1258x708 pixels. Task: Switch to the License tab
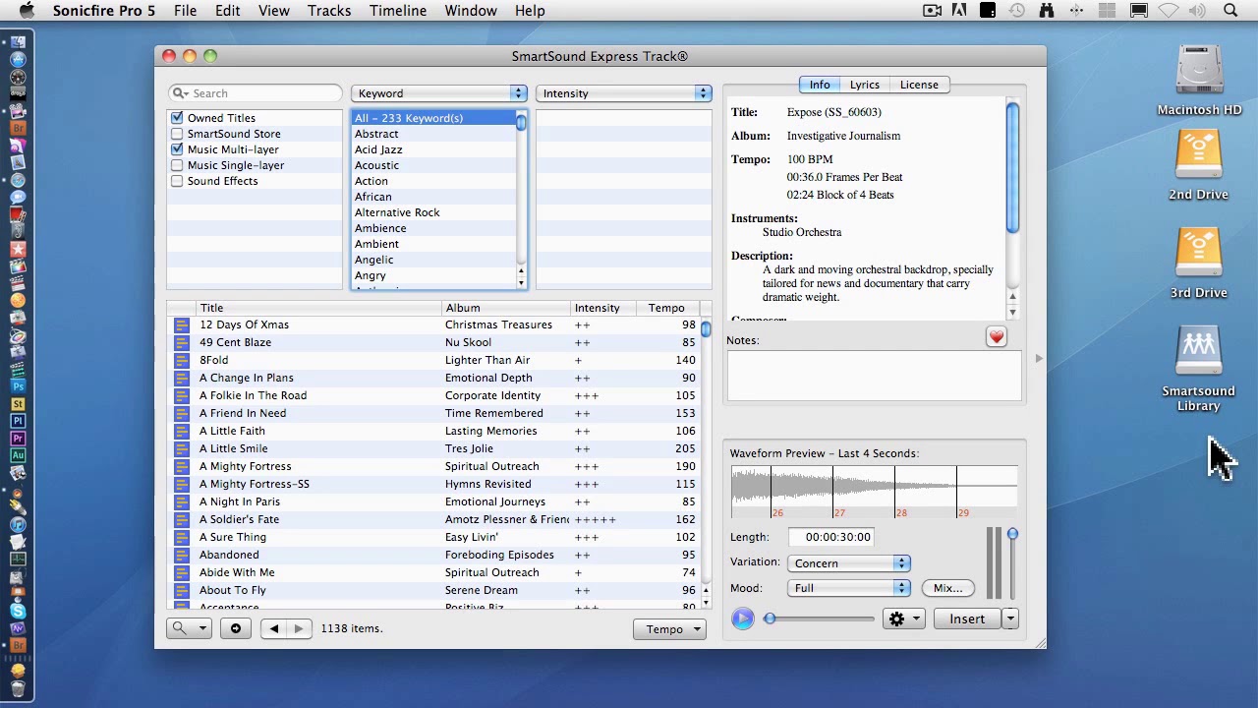(919, 85)
